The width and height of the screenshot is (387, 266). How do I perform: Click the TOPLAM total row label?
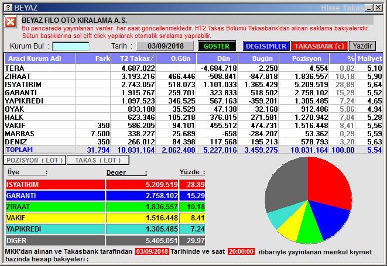click(19, 150)
